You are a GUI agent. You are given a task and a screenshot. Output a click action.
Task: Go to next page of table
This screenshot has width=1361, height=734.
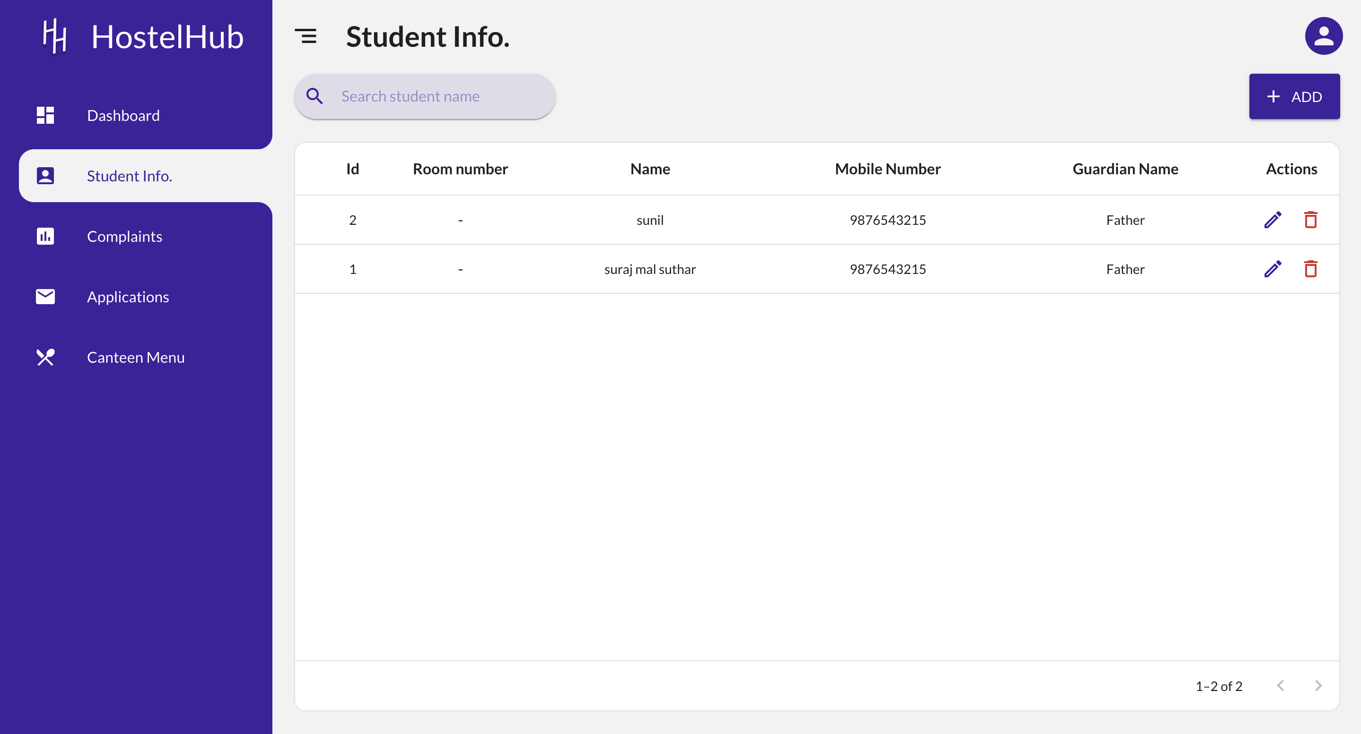[x=1317, y=685]
